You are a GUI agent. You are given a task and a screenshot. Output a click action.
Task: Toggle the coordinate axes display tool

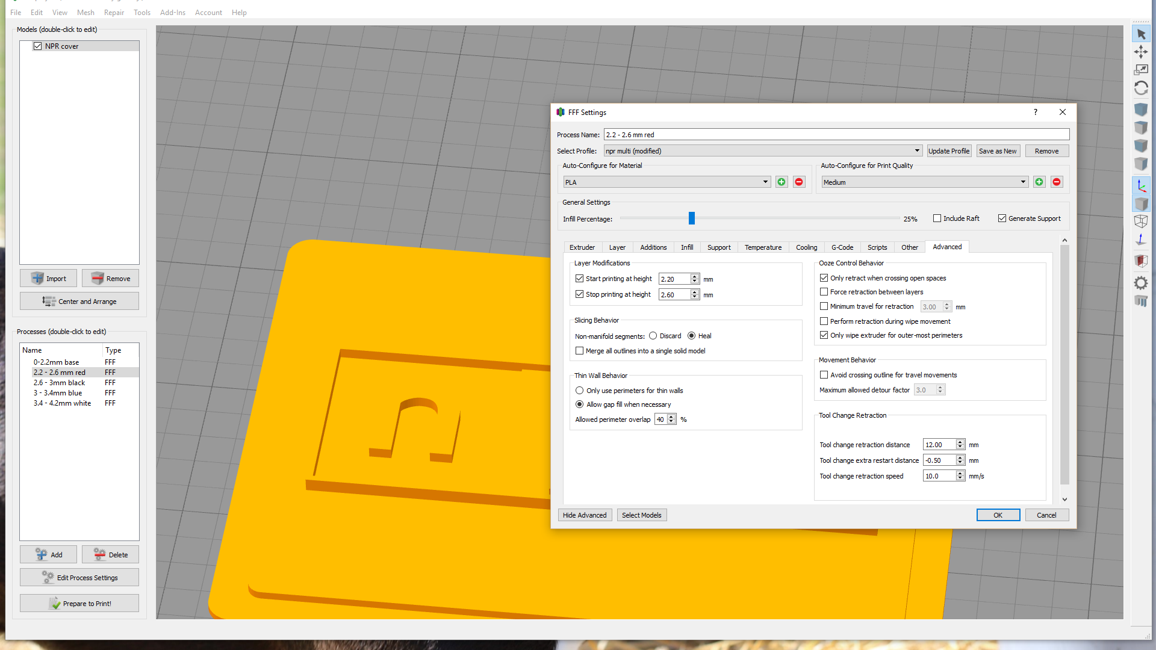click(x=1140, y=185)
